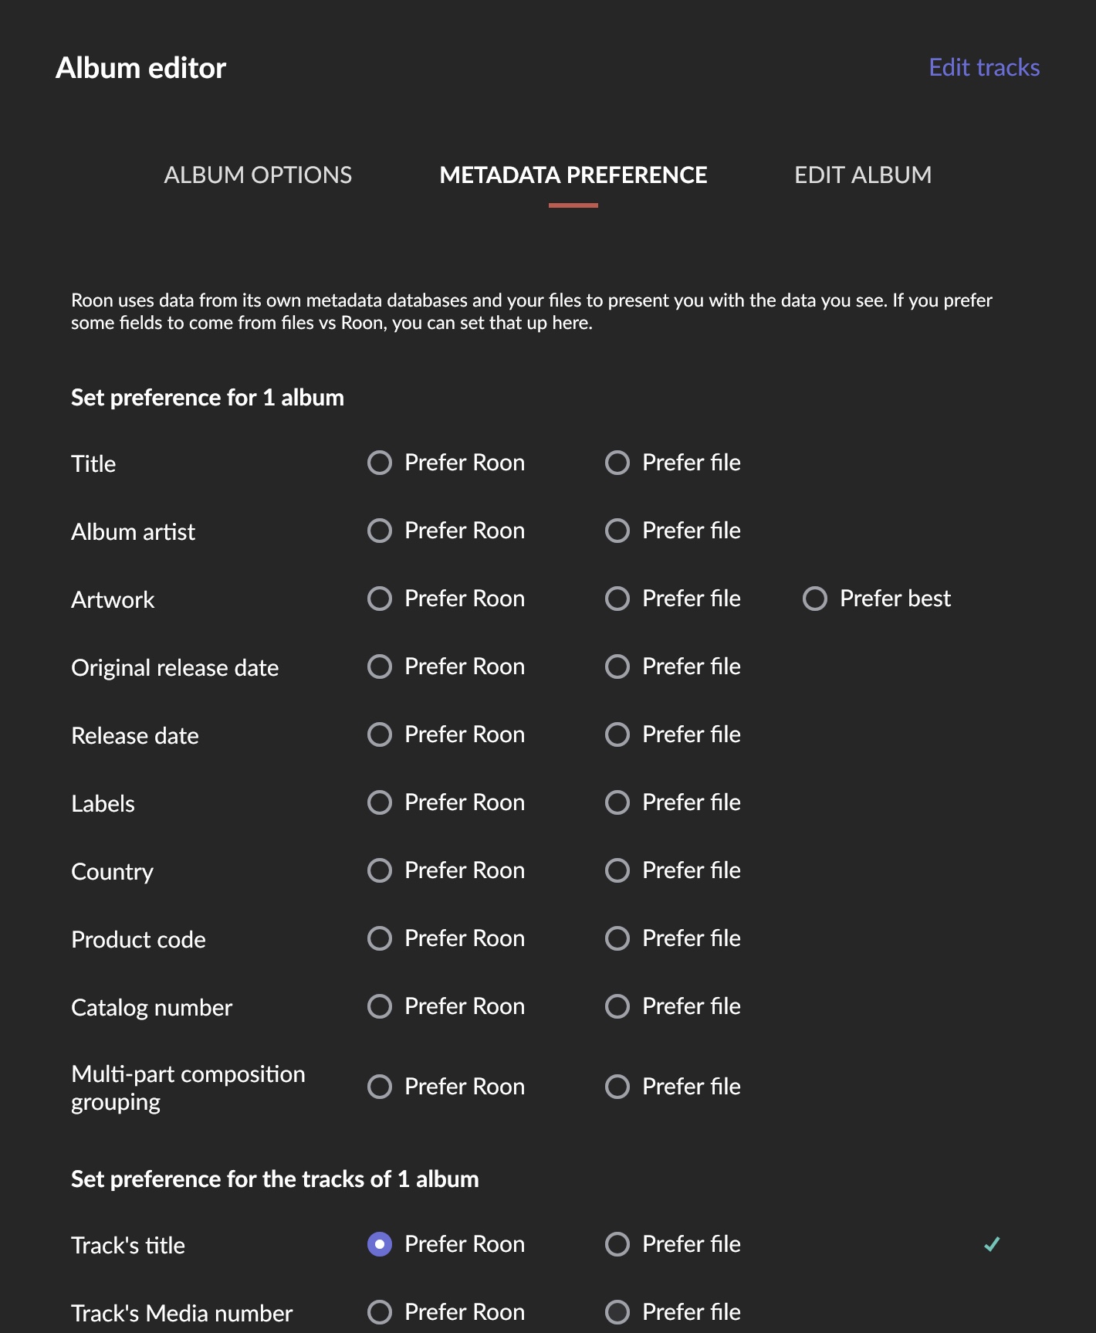Select Prefer Roon for Title
The width and height of the screenshot is (1096, 1333).
click(380, 463)
